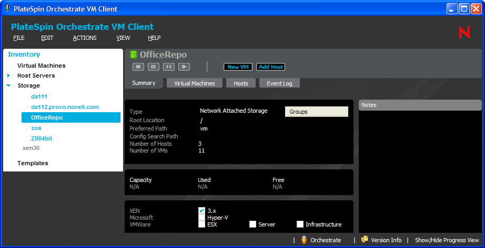
Task: Check the VMWare ESX checkbox
Action: click(201, 224)
